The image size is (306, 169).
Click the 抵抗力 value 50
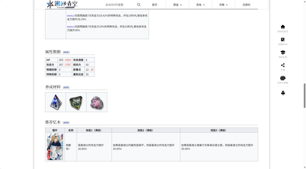tap(87, 65)
